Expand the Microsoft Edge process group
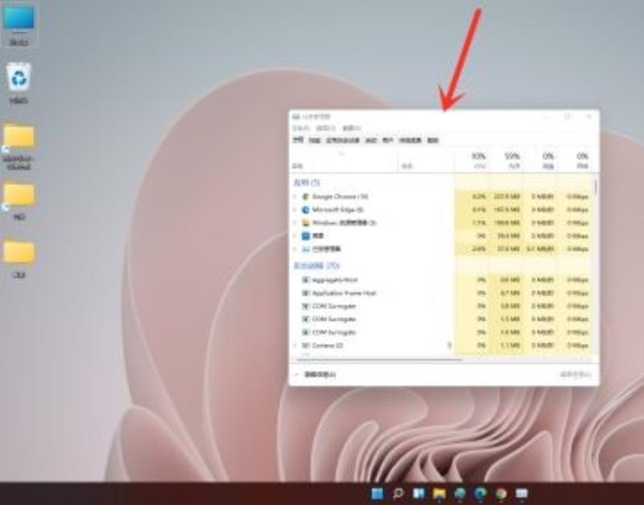This screenshot has width=644, height=505. [x=295, y=209]
